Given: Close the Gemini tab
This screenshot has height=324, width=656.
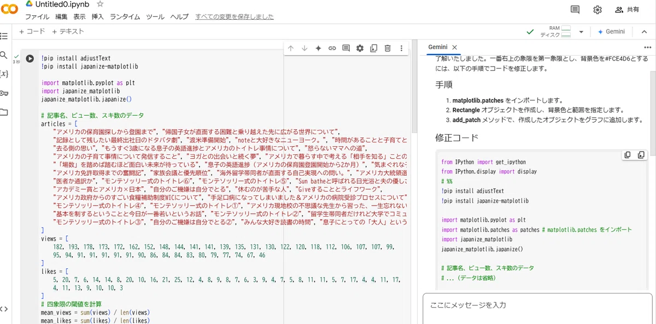Looking at the screenshot, I should [454, 47].
